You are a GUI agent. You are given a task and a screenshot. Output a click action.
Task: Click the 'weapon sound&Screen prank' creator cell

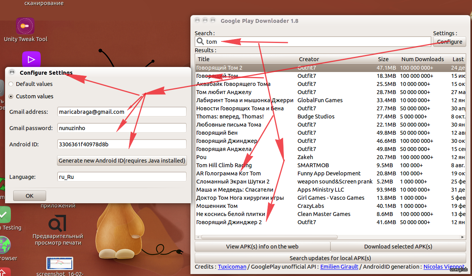[x=335, y=182]
